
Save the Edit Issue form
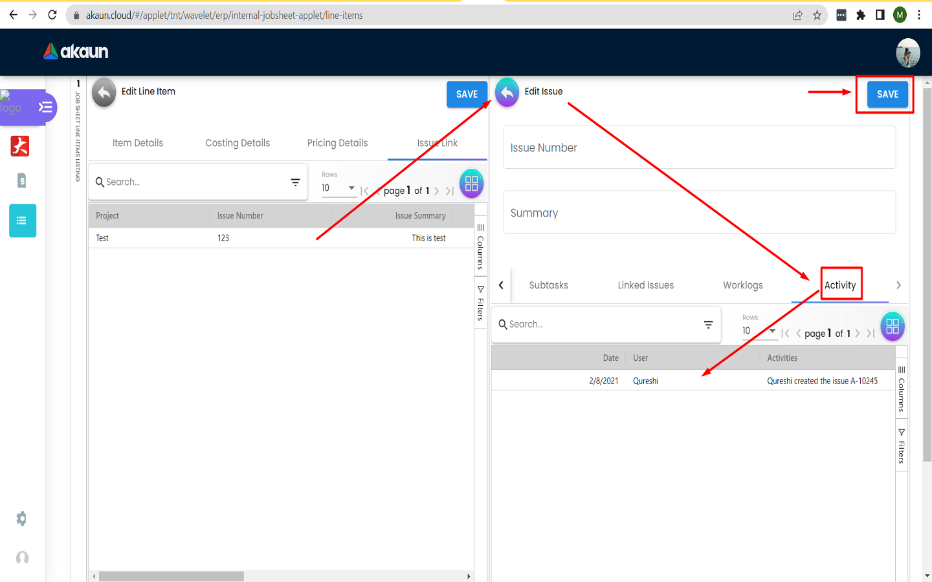coord(887,94)
